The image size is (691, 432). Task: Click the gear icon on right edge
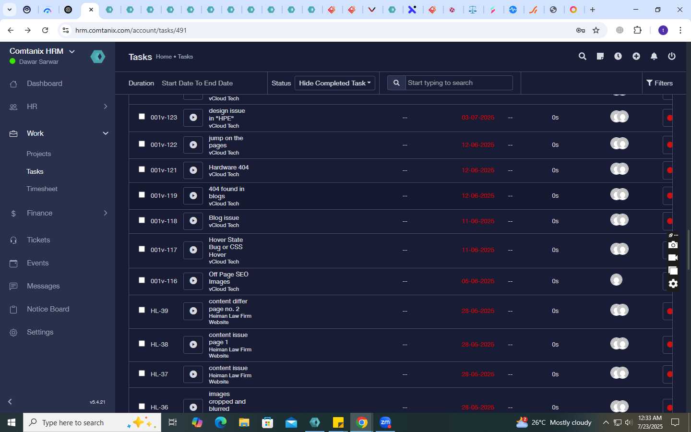point(673,284)
